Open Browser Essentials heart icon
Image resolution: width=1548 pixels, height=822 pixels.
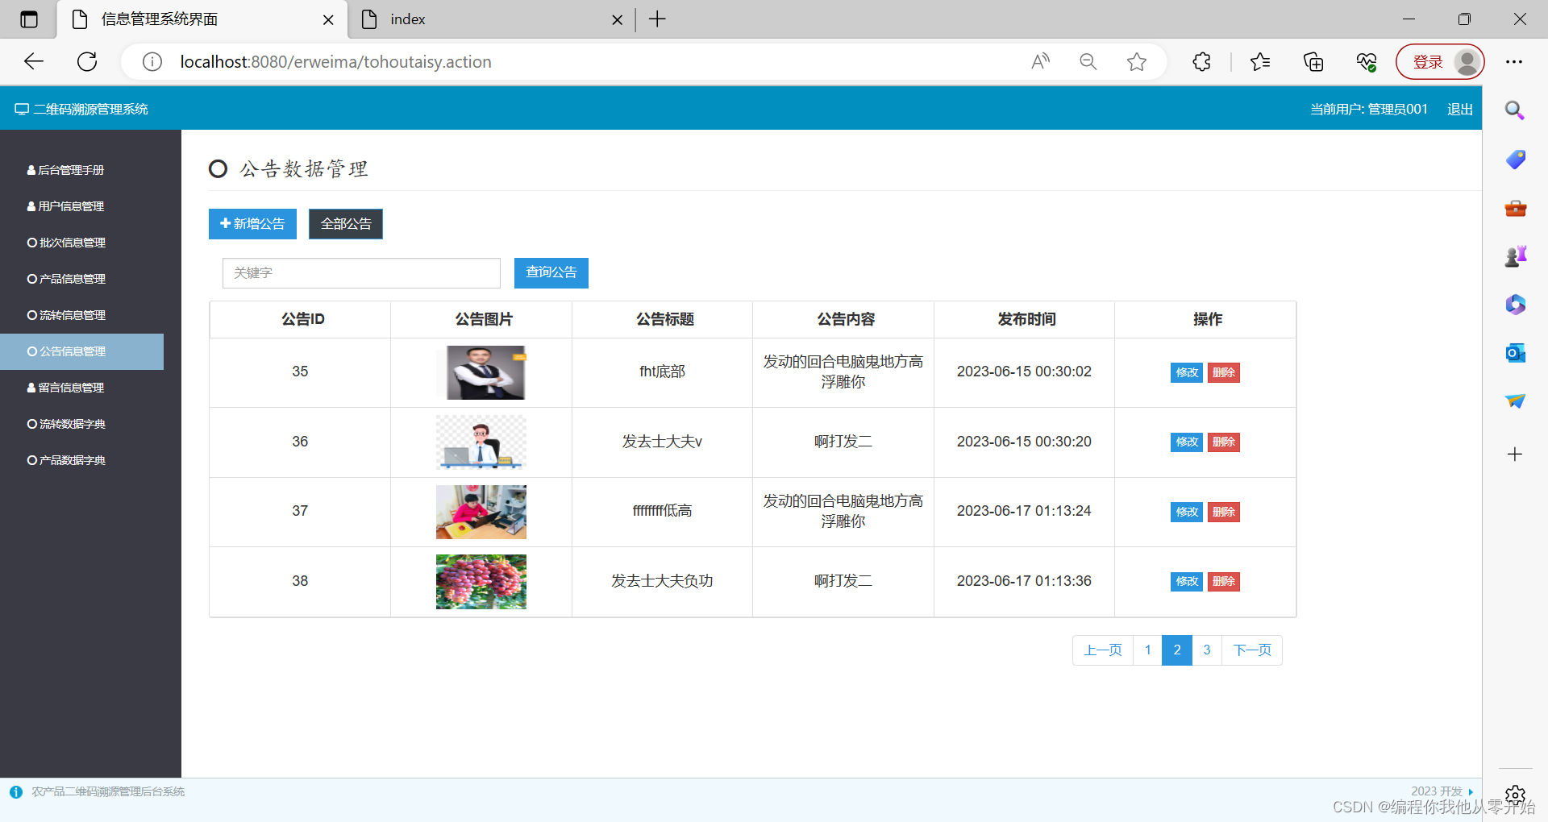[x=1366, y=61]
